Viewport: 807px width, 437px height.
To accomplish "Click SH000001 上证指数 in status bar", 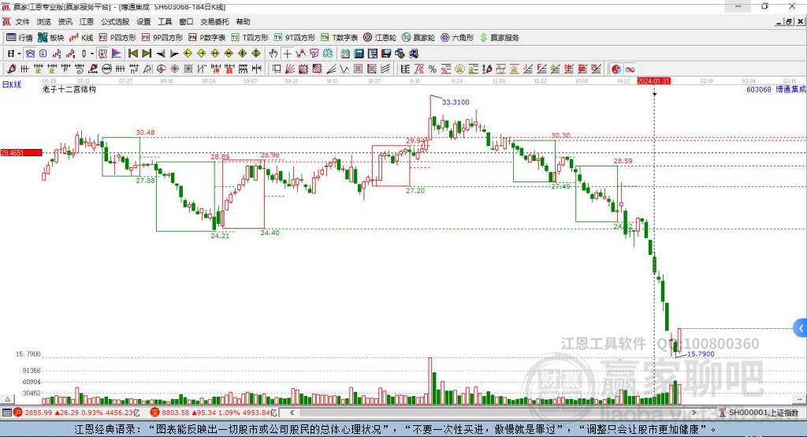I will tap(763, 413).
